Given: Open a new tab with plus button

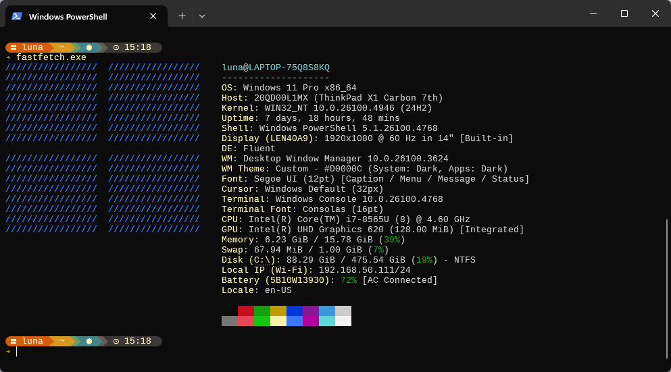Looking at the screenshot, I should (x=182, y=16).
